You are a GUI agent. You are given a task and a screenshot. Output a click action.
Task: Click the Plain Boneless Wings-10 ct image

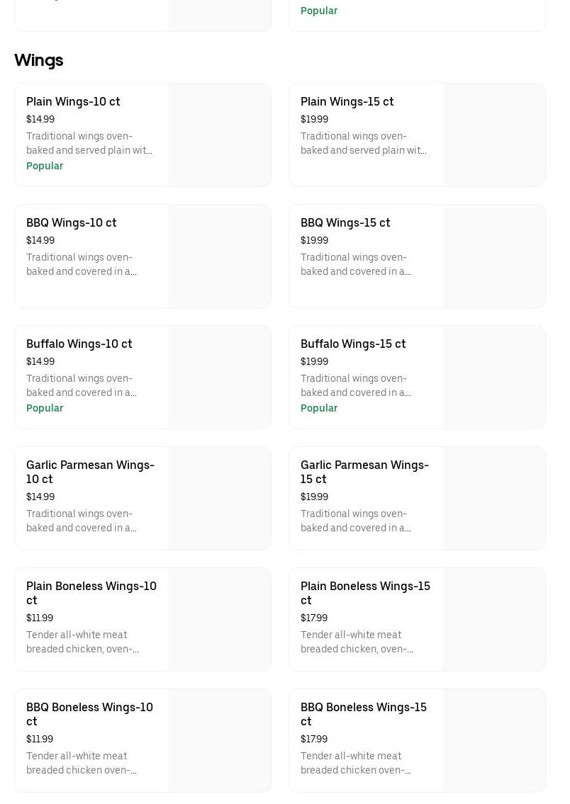coord(220,620)
